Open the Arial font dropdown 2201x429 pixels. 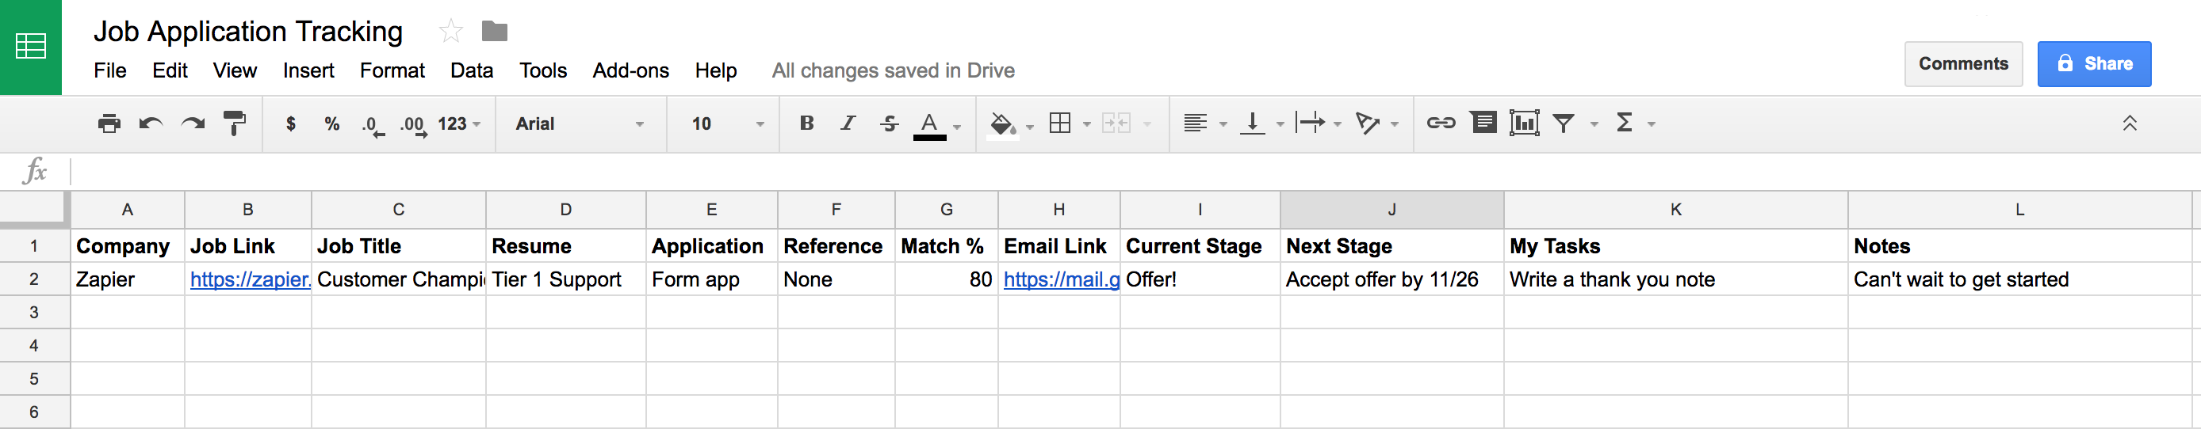580,123
